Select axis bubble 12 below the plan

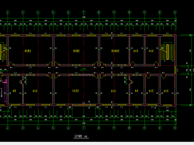pyautogui.click(x=160, y=128)
